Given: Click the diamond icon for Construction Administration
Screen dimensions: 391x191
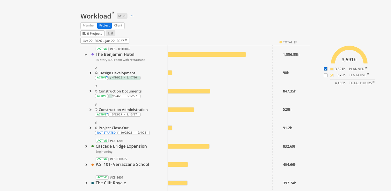Looking at the screenshot, I should pyautogui.click(x=96, y=109).
